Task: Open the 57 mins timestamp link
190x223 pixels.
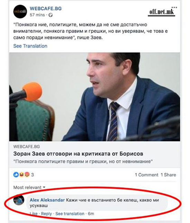Action: tap(37, 15)
